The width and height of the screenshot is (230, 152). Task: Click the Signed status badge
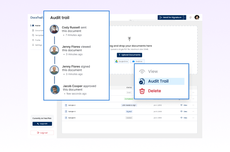point(129,111)
